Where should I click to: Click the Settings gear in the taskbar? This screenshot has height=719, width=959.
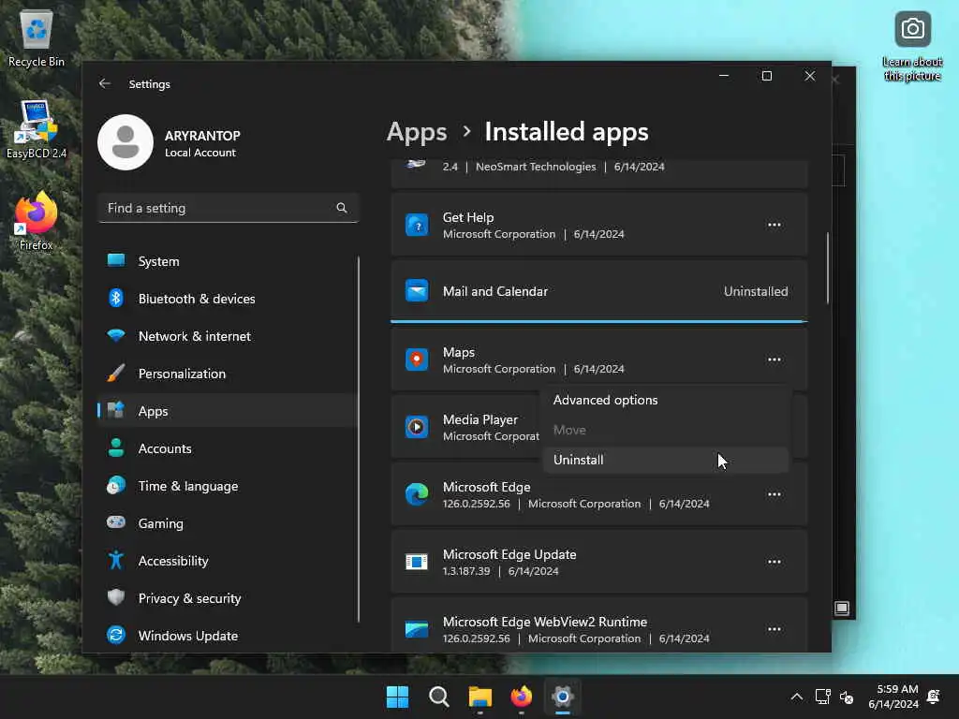pos(563,697)
